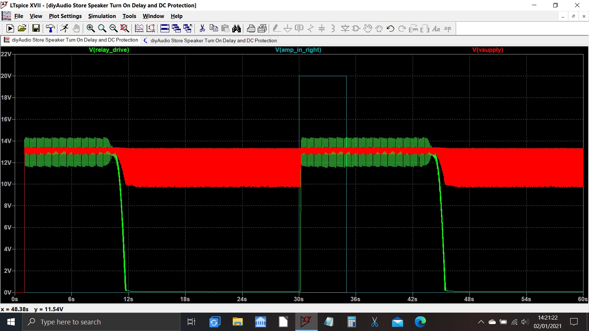Select the .op SPICE directive icon

click(x=448, y=28)
